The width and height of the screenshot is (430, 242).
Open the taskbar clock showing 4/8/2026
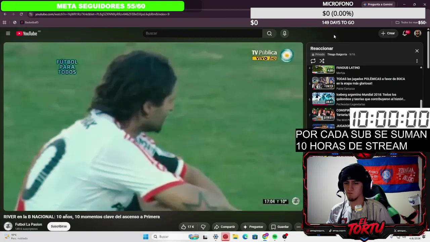[415, 238]
